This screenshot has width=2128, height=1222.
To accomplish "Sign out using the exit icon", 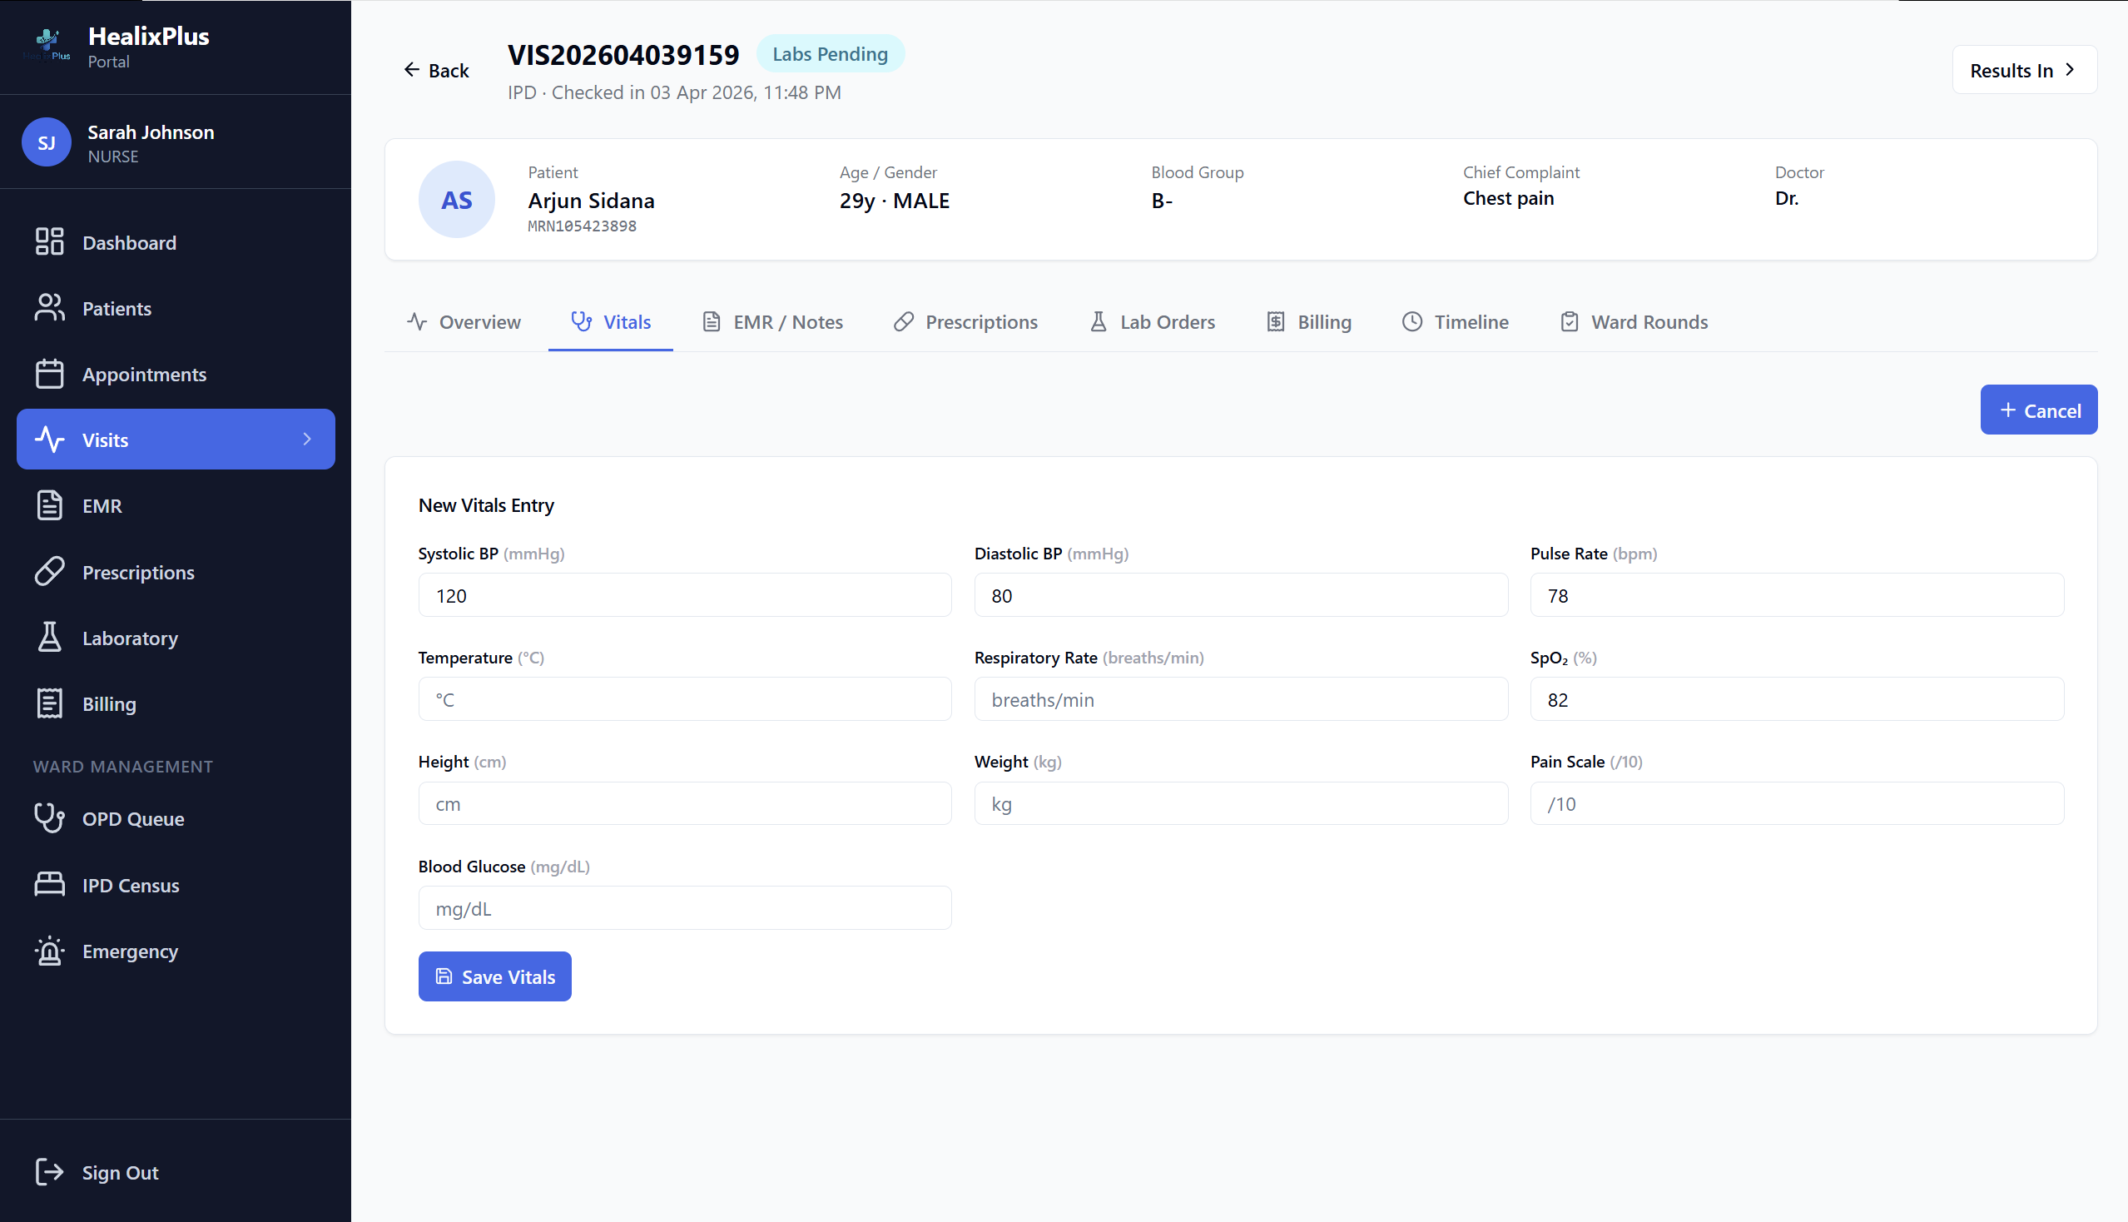I will point(48,1172).
